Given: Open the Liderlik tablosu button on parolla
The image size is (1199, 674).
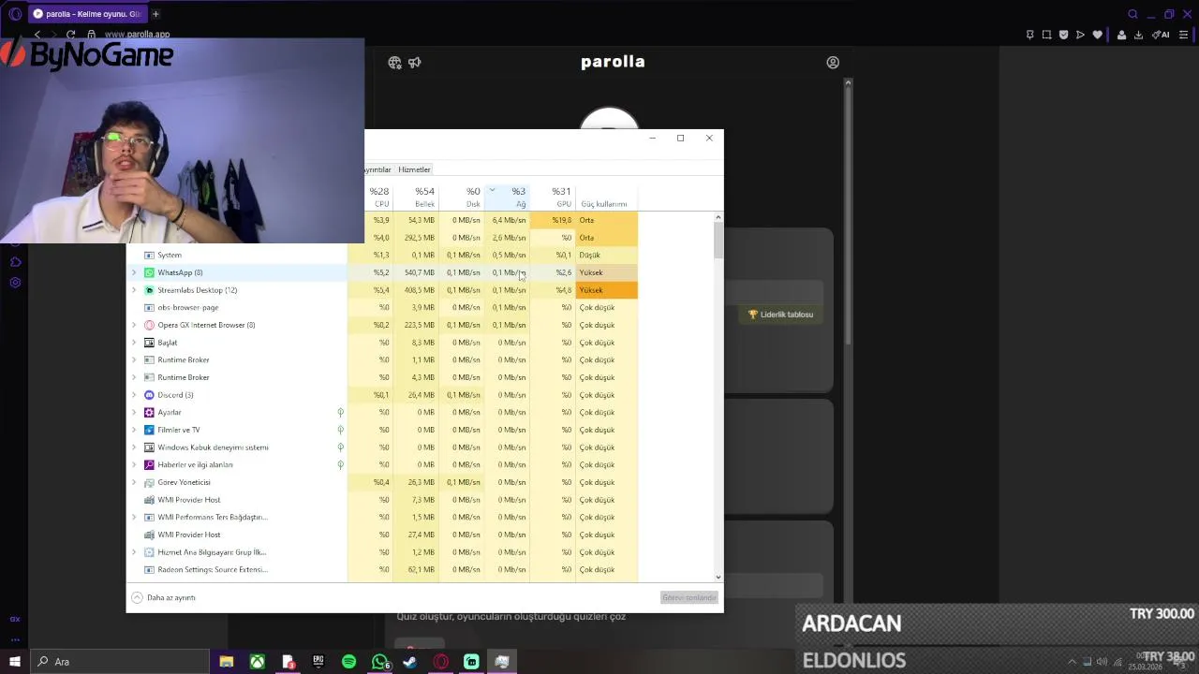Looking at the screenshot, I should point(781,315).
